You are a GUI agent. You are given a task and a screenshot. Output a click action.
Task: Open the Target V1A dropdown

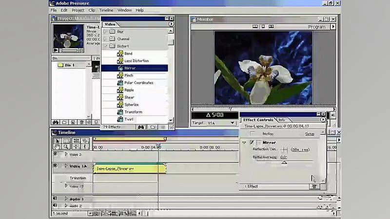point(232,123)
